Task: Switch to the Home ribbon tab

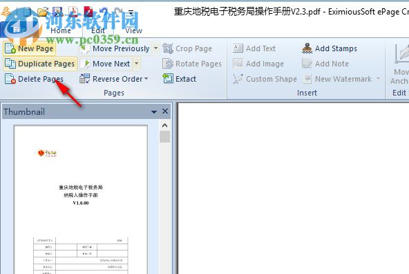Action: pos(61,30)
